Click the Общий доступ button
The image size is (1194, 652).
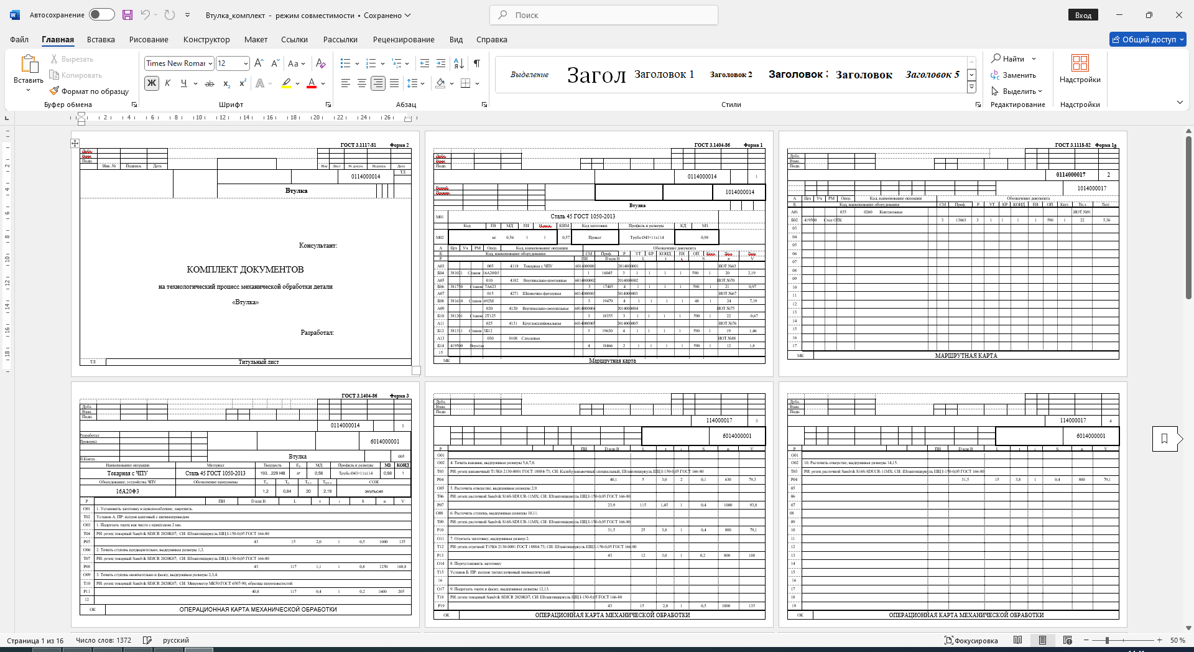[1148, 39]
